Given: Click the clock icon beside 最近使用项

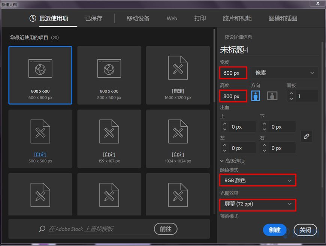Looking at the screenshot, I should pos(33,18).
